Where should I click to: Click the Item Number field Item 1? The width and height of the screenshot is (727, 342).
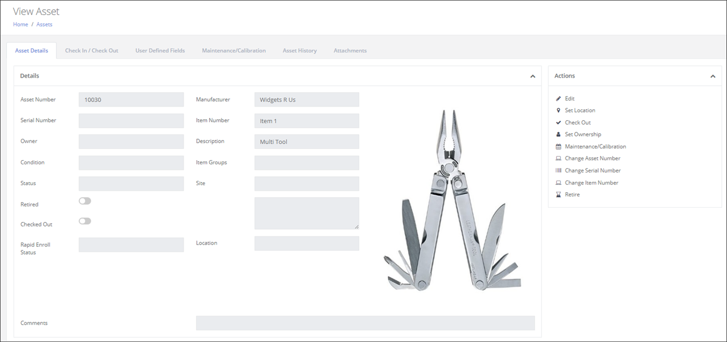[307, 121]
